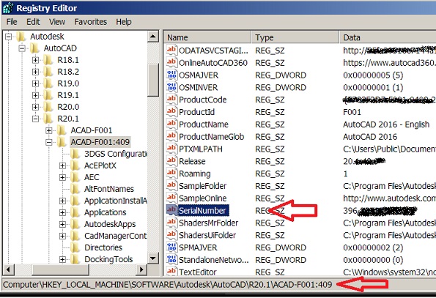The image size is (436, 298).
Task: Click the 3DGS Configuration folder icon
Action: (75, 154)
